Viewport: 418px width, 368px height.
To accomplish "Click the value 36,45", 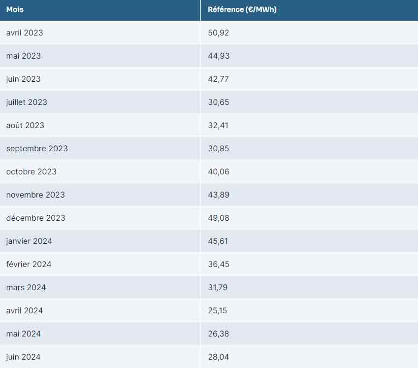I will tap(219, 264).
